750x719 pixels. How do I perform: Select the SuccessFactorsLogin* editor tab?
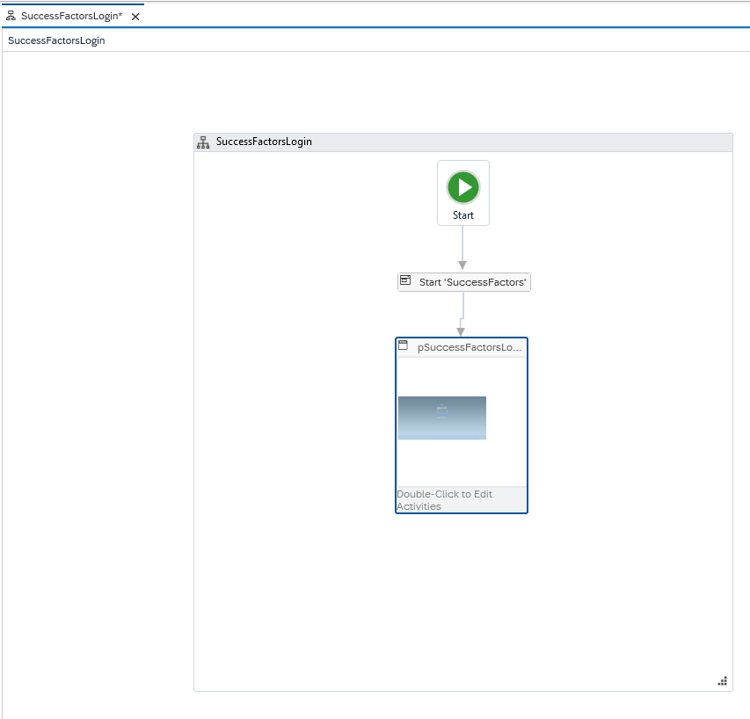73,16
